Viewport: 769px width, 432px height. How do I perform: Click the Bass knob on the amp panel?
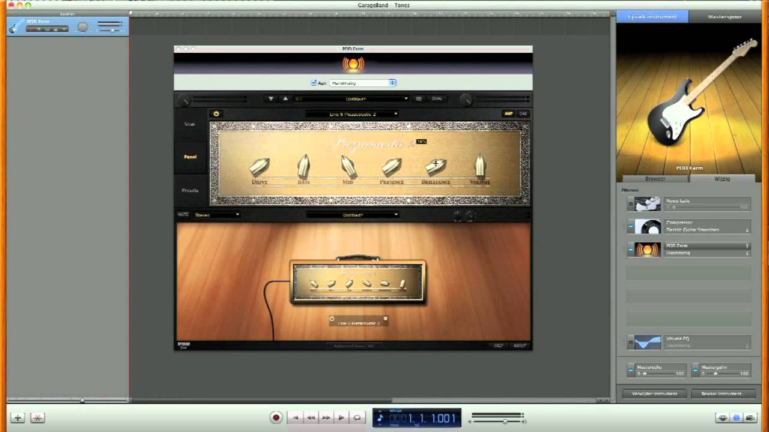304,166
